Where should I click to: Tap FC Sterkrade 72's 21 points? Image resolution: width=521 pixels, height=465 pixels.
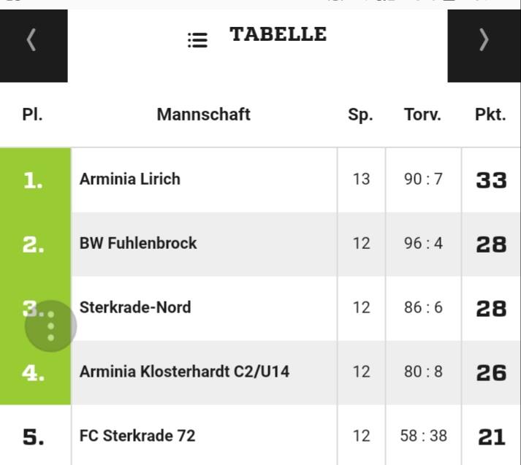pos(491,437)
